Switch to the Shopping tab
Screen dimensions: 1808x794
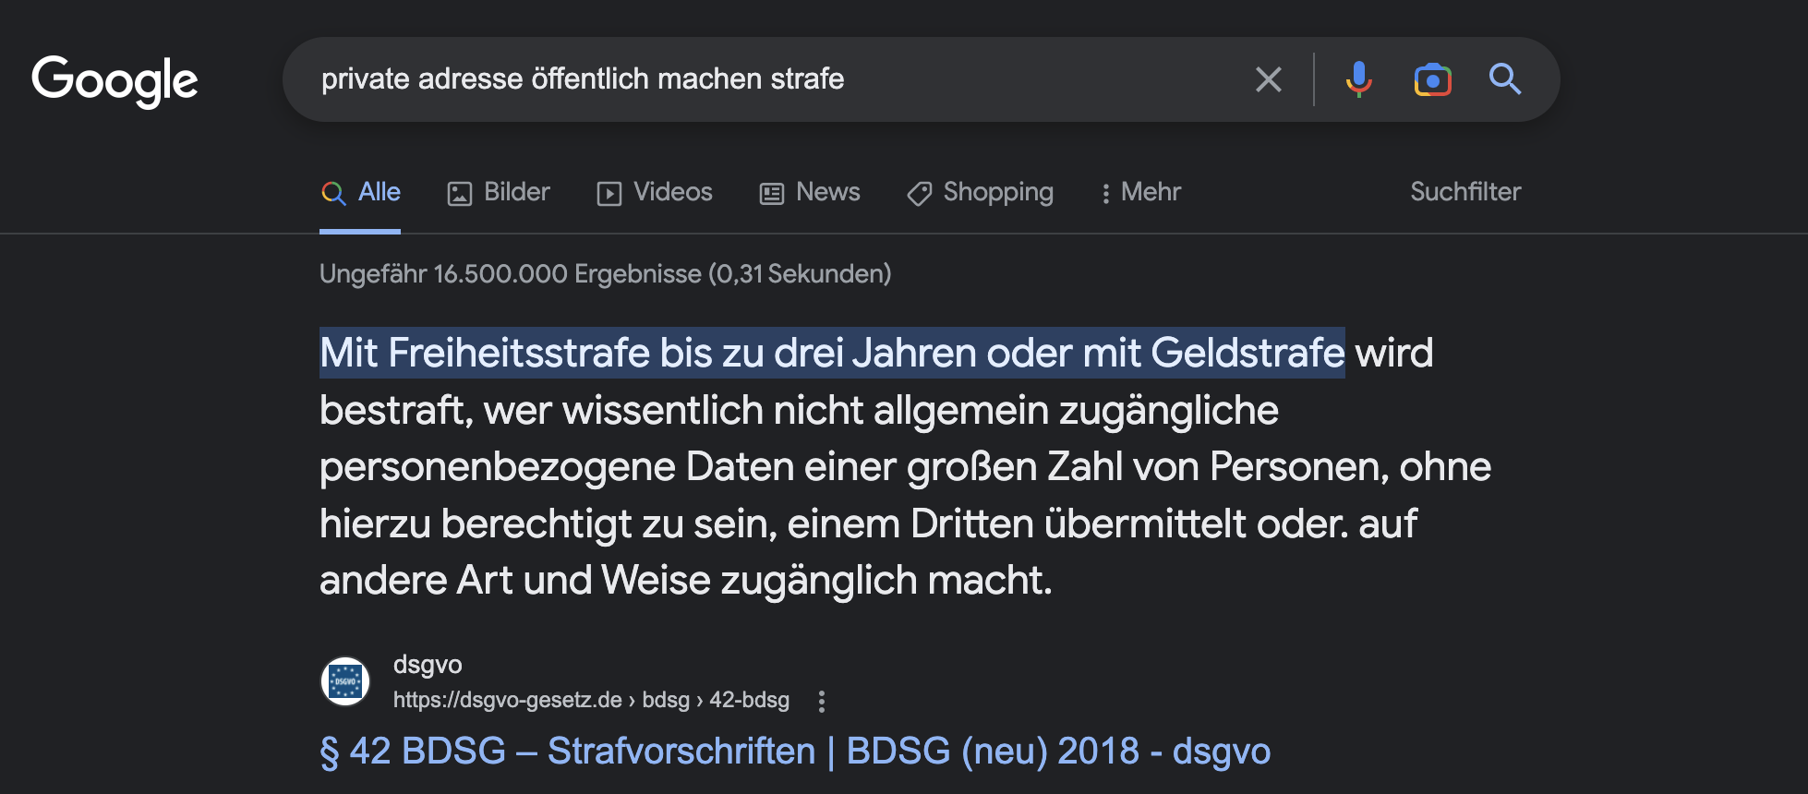point(980,192)
